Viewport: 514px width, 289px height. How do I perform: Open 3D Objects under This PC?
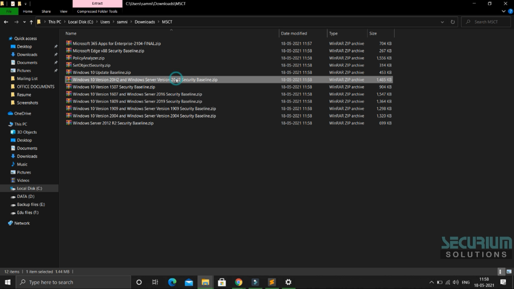27,132
